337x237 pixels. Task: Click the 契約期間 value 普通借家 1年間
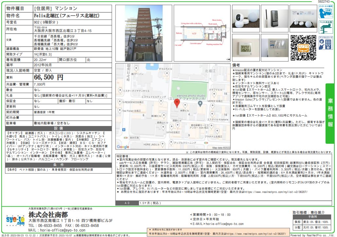[44, 112]
